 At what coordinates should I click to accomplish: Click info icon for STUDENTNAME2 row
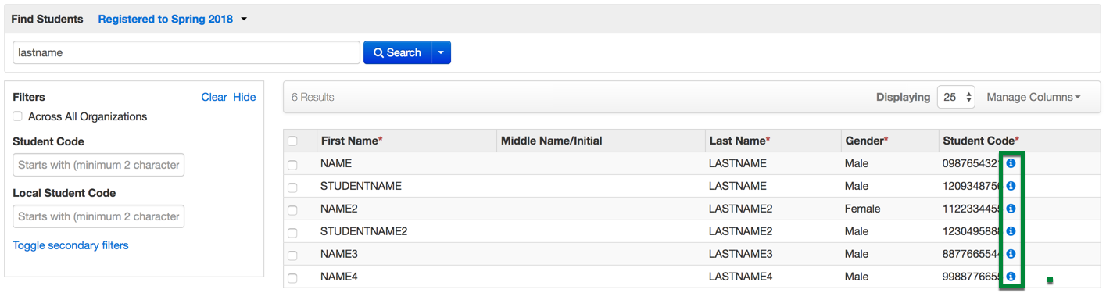pos(1011,231)
